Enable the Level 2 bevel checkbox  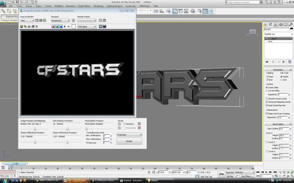click(268, 142)
